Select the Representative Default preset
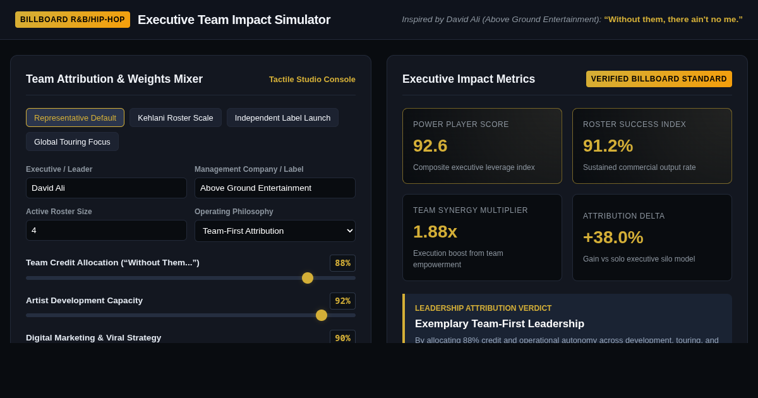 [75, 118]
